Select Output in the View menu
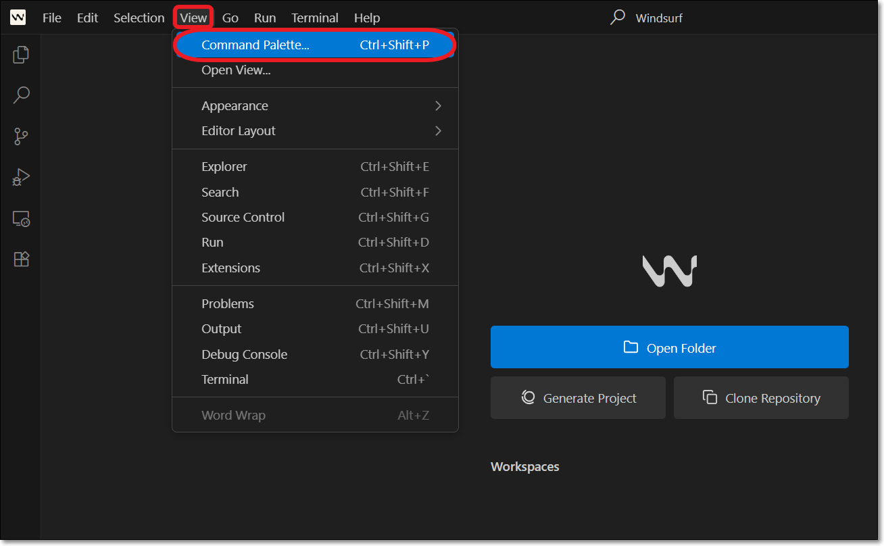This screenshot has height=546, width=884. click(315, 329)
